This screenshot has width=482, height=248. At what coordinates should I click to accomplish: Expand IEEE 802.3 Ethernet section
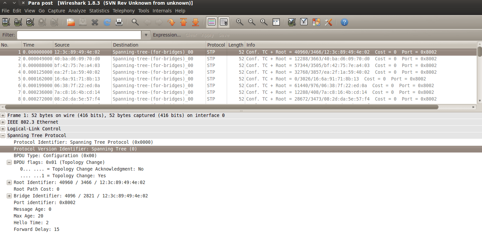(x=3, y=122)
